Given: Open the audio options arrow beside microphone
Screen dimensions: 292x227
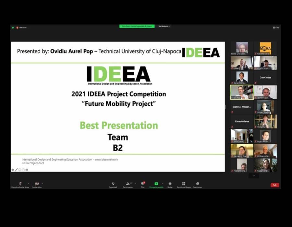Looking at the screenshot, I should click(28, 184).
